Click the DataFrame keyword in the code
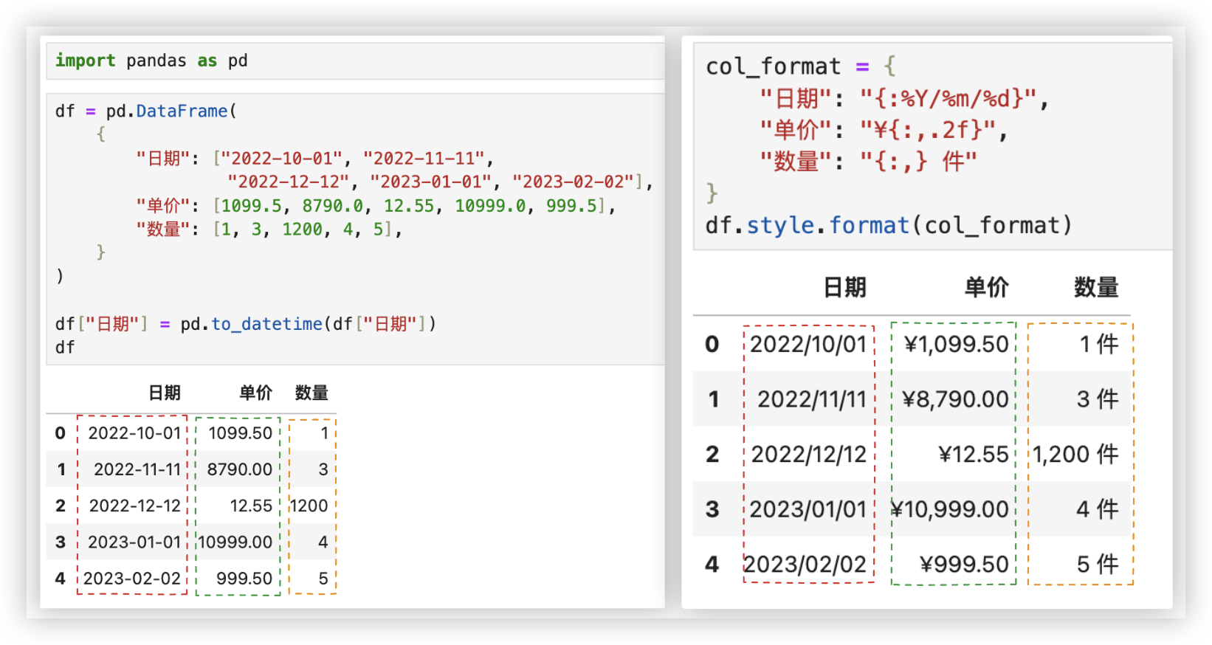 pyautogui.click(x=182, y=111)
